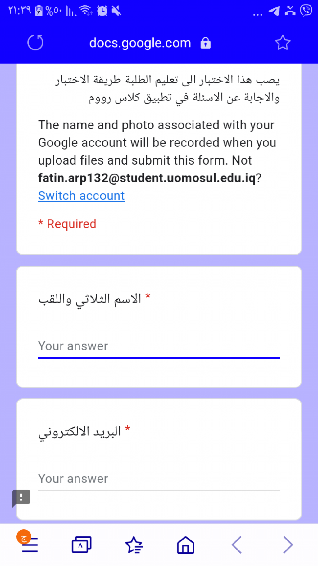318x566 pixels.
Task: Tap the alarm clock status icon
Action: (x=102, y=11)
